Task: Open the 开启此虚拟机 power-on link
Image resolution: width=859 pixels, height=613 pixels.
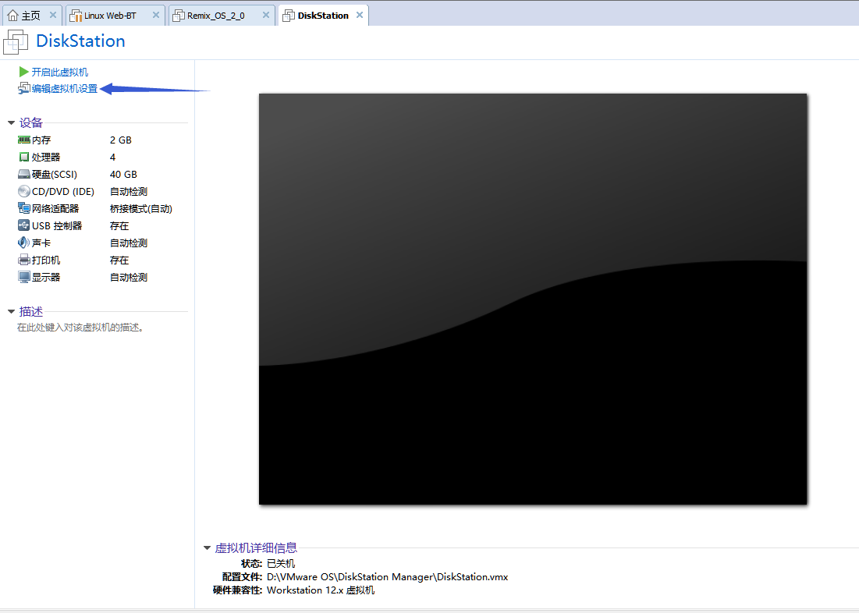Action: 60,73
